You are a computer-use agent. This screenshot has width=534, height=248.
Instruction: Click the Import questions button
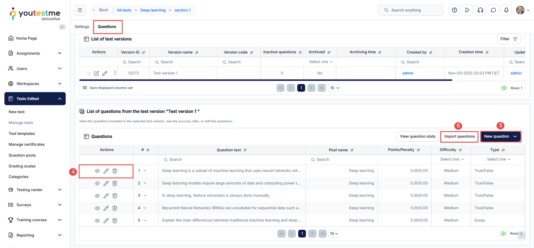pyautogui.click(x=459, y=136)
